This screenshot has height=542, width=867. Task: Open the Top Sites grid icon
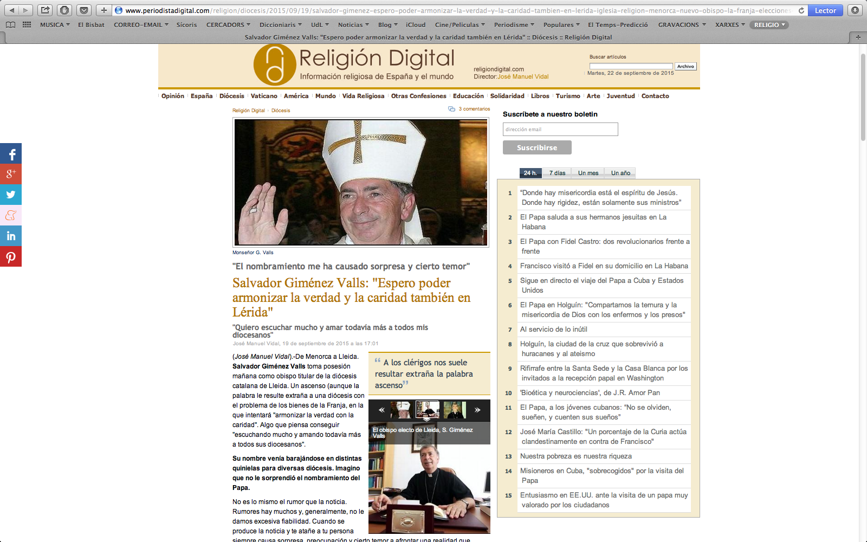(x=27, y=25)
